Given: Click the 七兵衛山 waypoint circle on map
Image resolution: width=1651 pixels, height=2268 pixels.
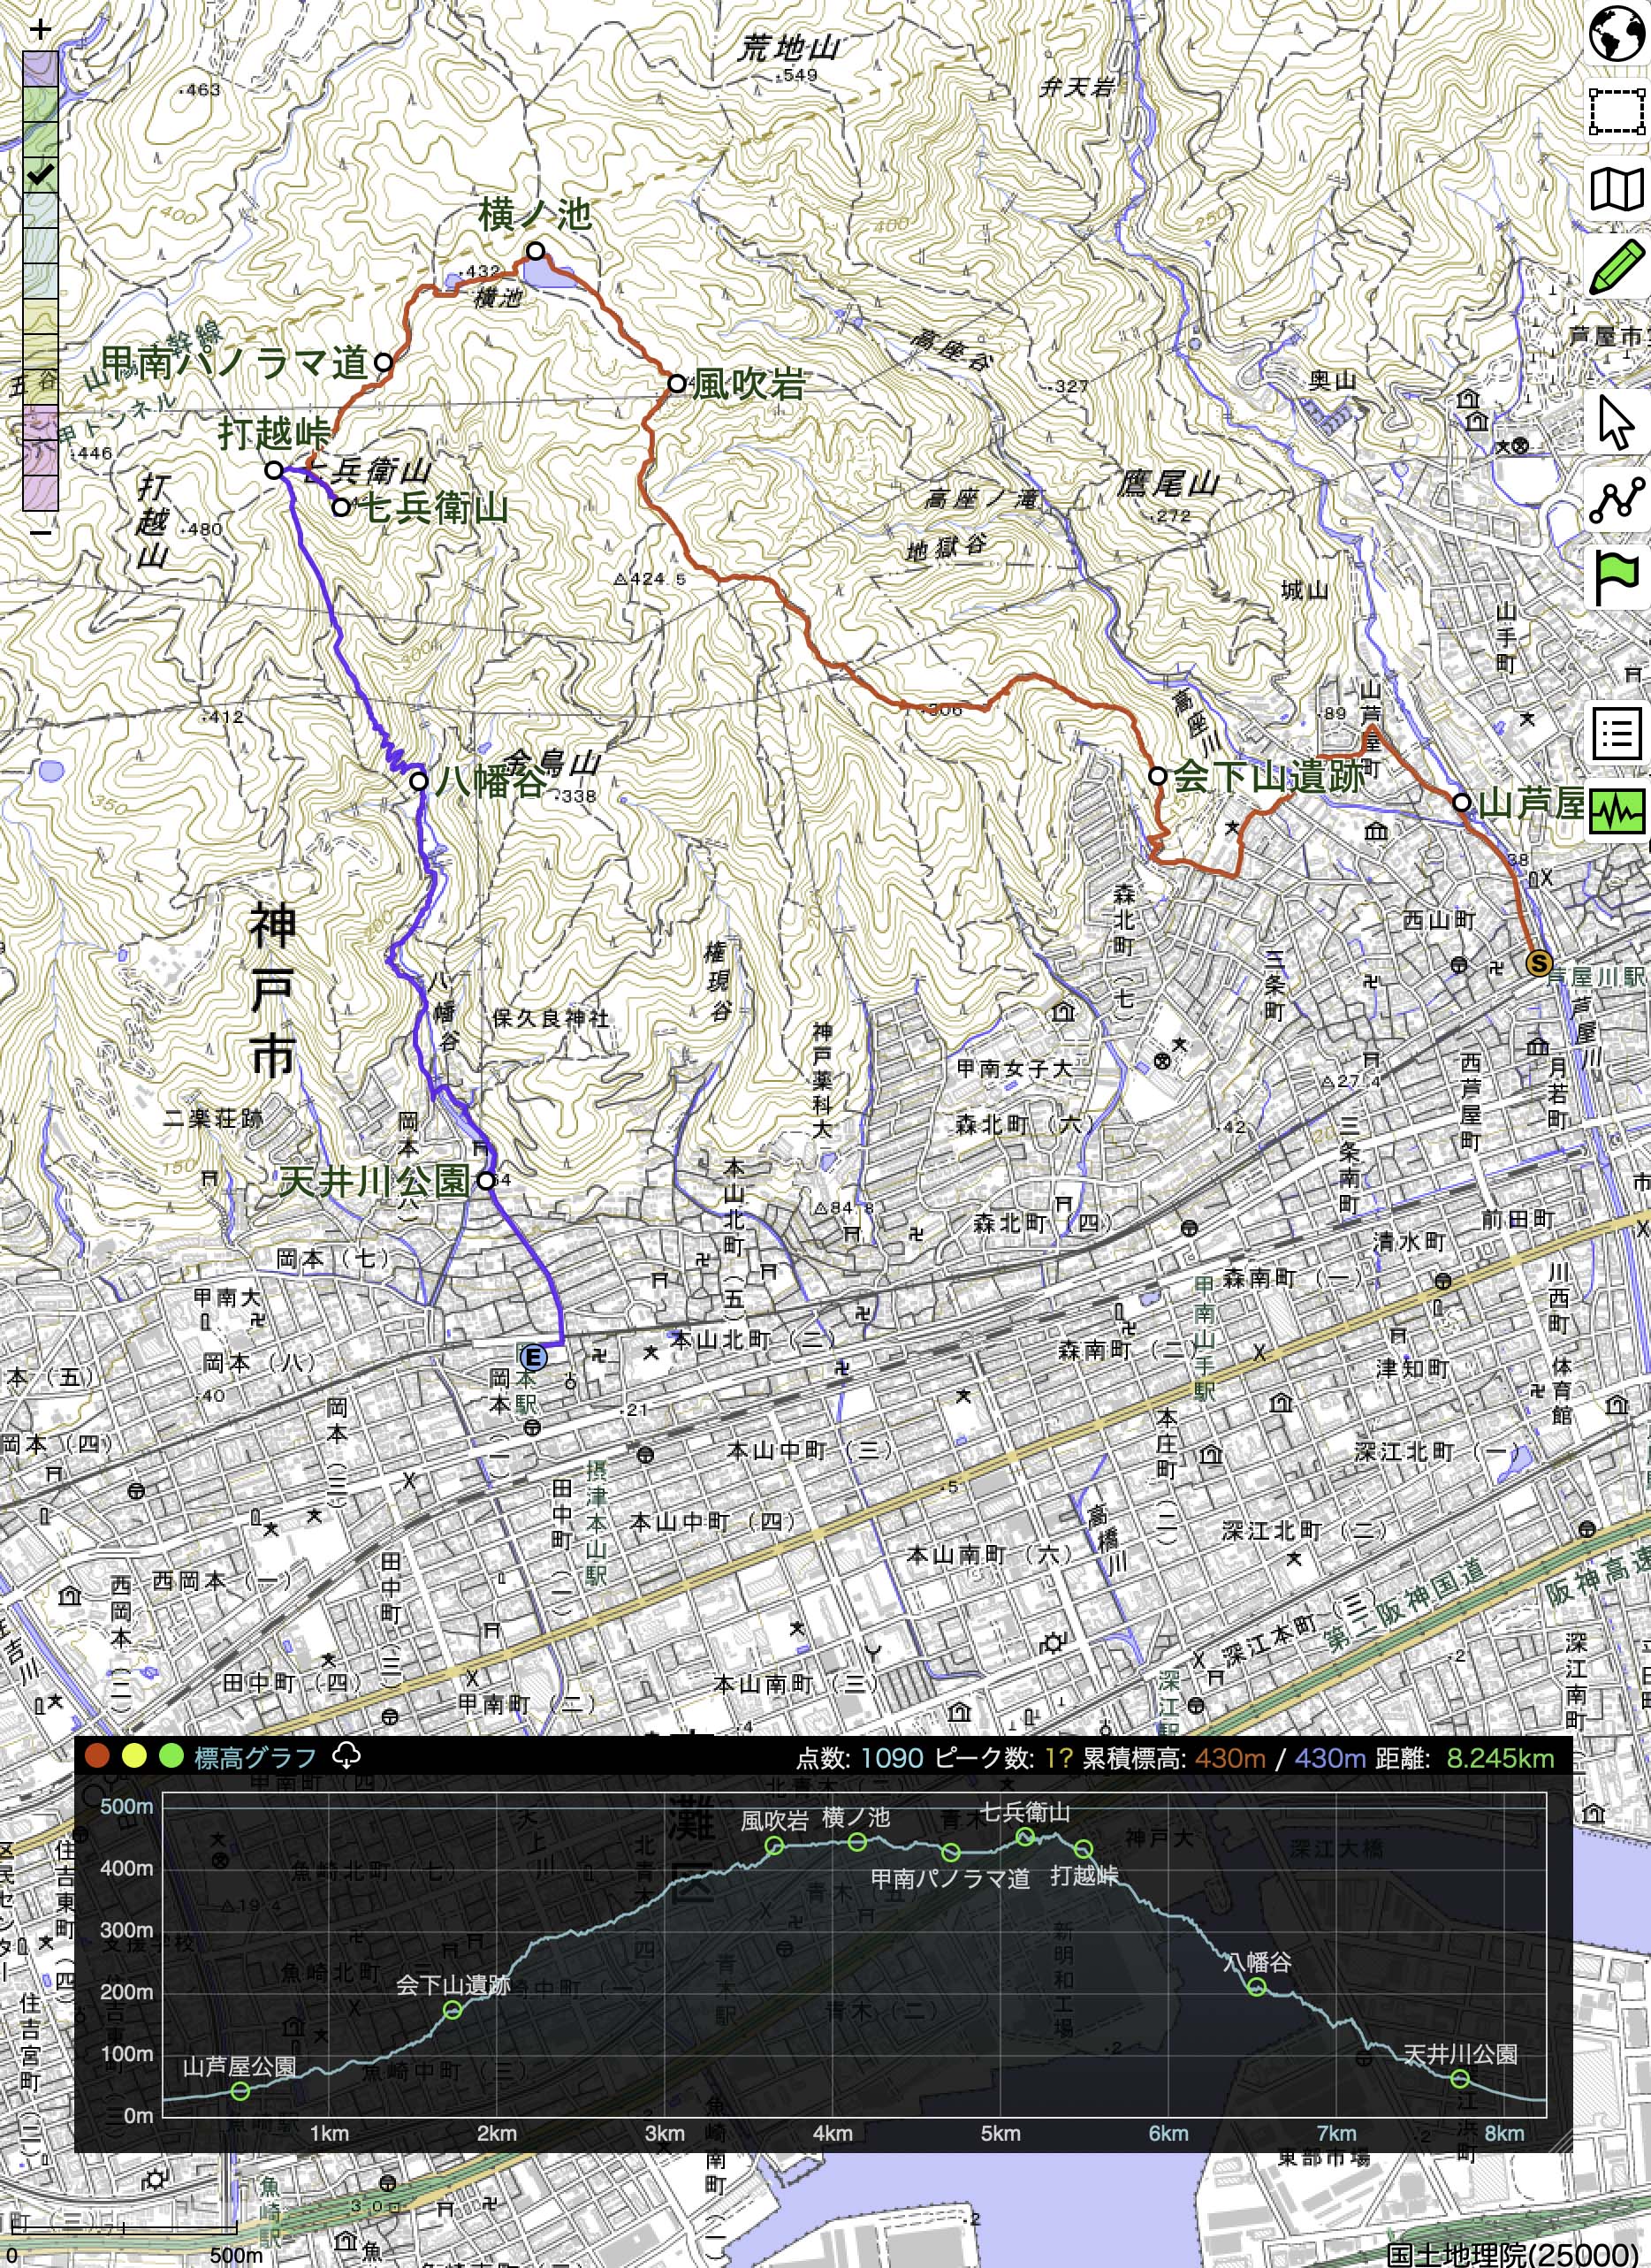Looking at the screenshot, I should (x=341, y=507).
